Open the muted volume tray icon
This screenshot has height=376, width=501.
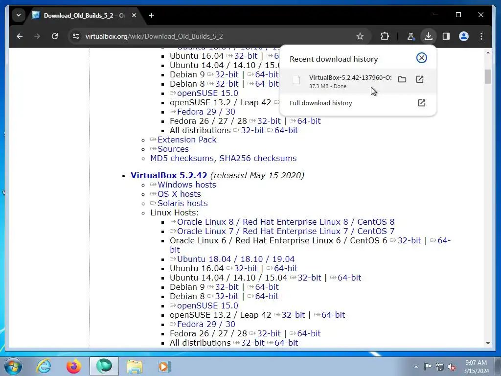[x=452, y=367]
